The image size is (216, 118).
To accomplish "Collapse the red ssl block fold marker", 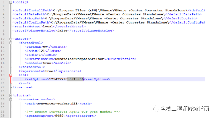I will 10,75.
